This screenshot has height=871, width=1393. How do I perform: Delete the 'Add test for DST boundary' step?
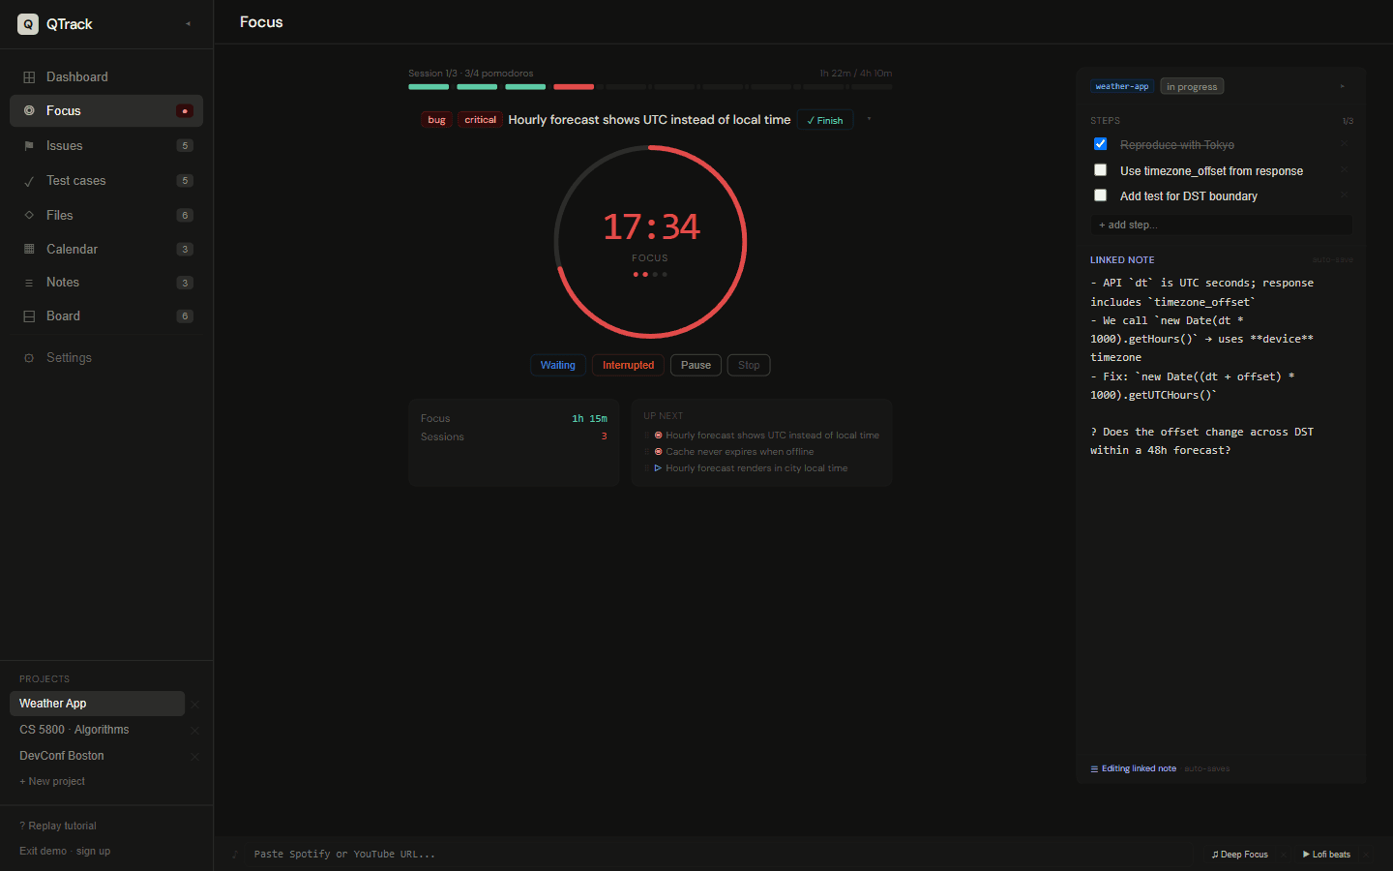pyautogui.click(x=1344, y=195)
